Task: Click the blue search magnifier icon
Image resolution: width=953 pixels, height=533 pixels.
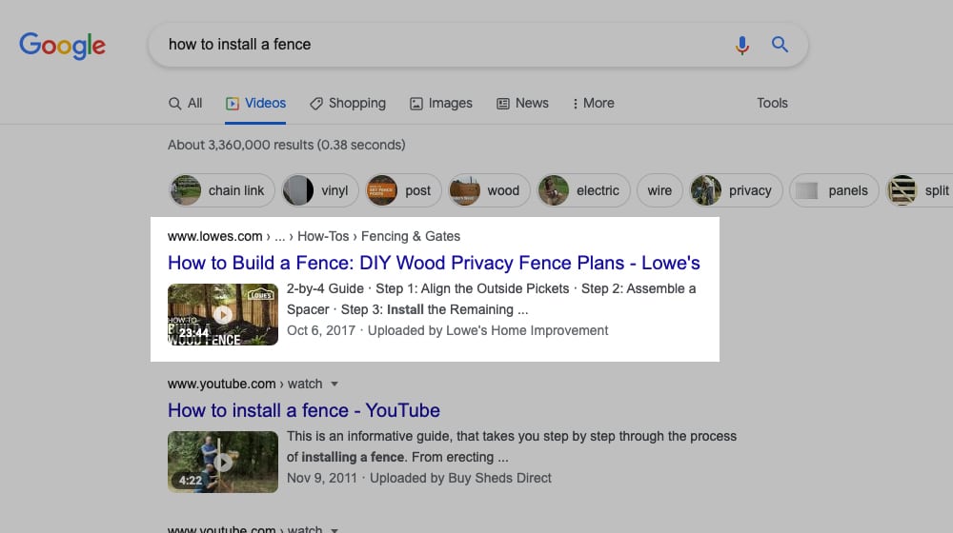Action: pos(780,45)
